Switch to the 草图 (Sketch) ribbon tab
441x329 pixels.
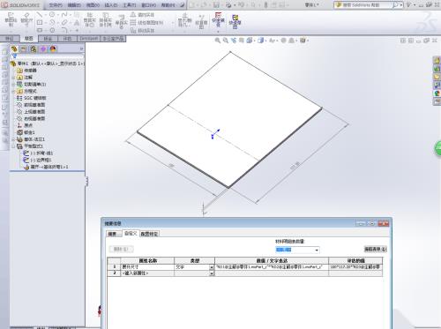click(28, 39)
